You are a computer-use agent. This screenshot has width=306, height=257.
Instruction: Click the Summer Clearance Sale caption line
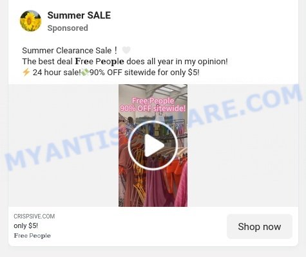[x=70, y=51]
